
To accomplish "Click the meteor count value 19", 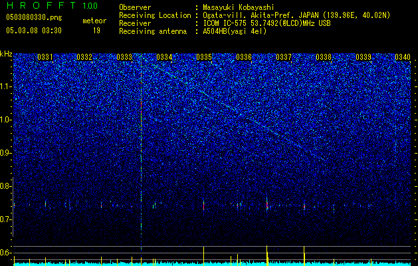I will click(96, 31).
